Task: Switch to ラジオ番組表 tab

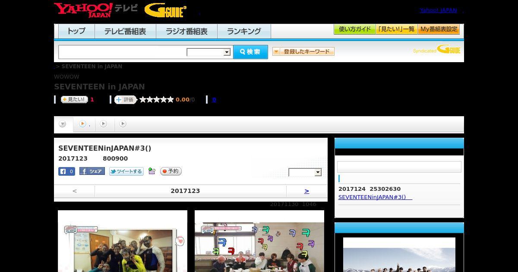Action: click(x=186, y=31)
